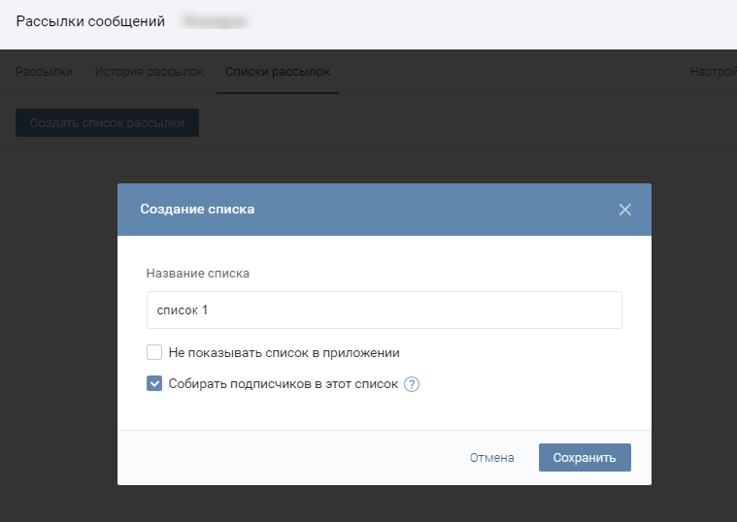737x522 pixels.
Task: Switch to the Рассылки tab
Action: [x=45, y=72]
